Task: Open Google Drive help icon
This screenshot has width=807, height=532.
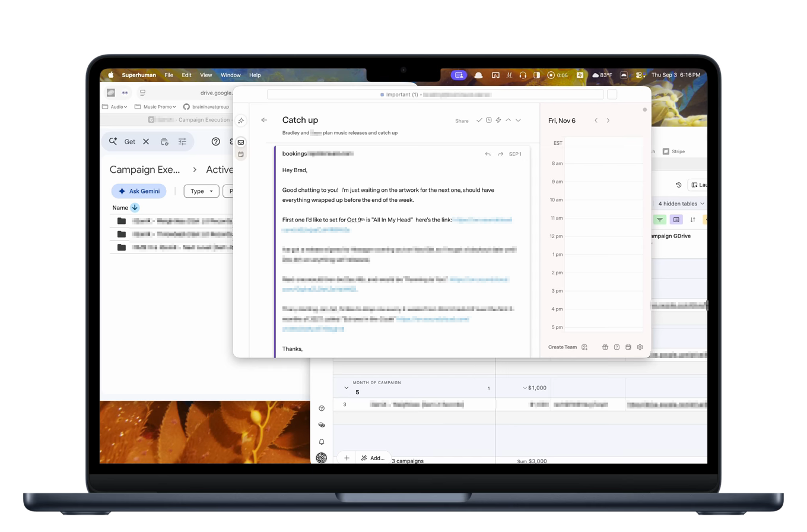Action: [216, 141]
